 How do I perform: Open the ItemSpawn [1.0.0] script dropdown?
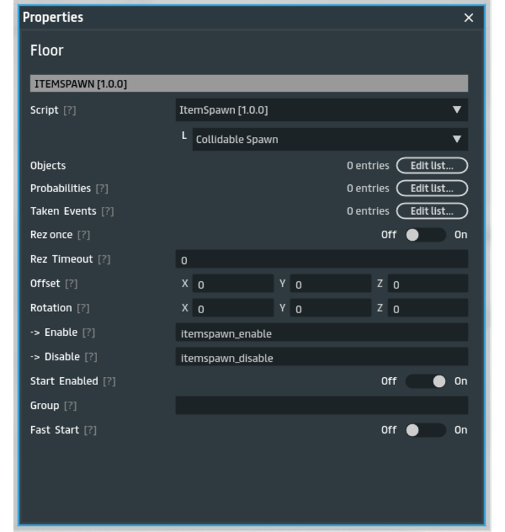[321, 110]
